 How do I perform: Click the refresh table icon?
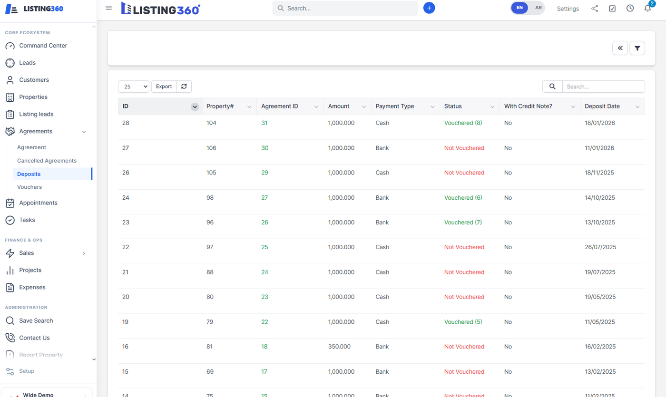coord(184,87)
